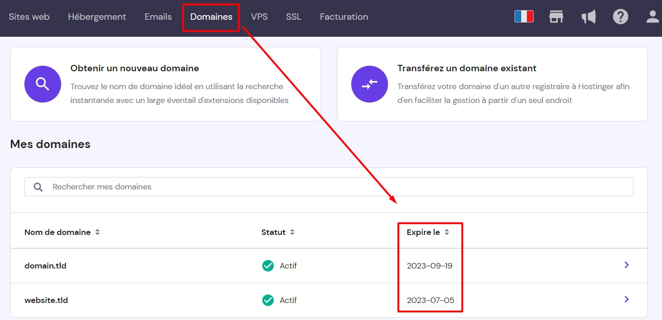This screenshot has height=320, width=662.
Task: Expand website.tld row with chevron arrow
Action: tap(626, 299)
